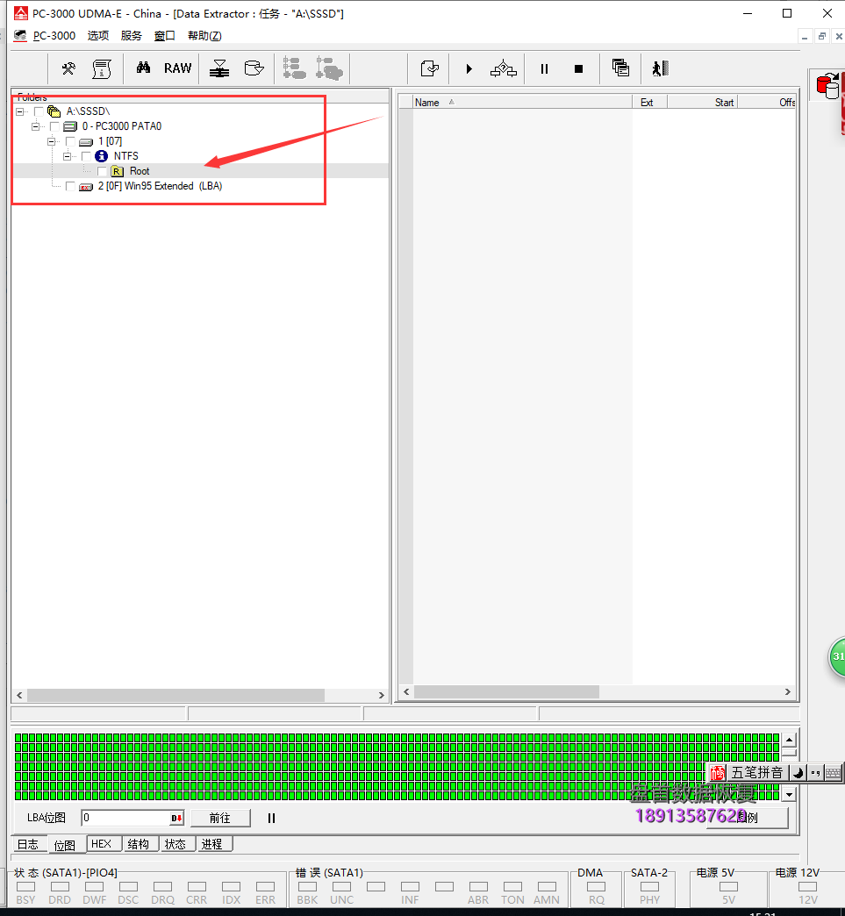Click the drive with arrow toolbar icon

pos(254,68)
